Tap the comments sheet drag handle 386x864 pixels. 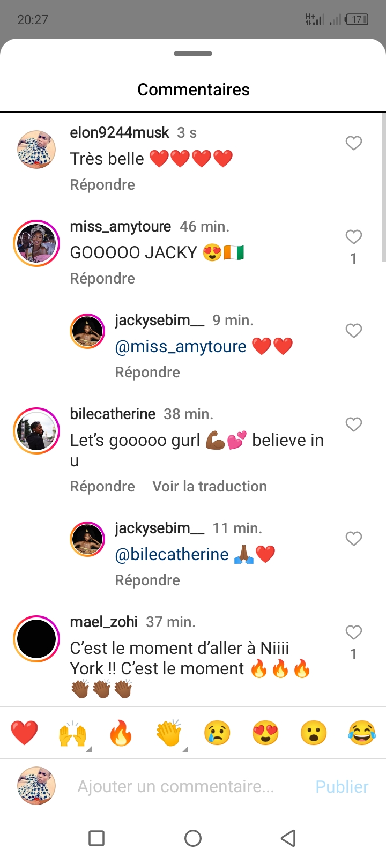193,54
